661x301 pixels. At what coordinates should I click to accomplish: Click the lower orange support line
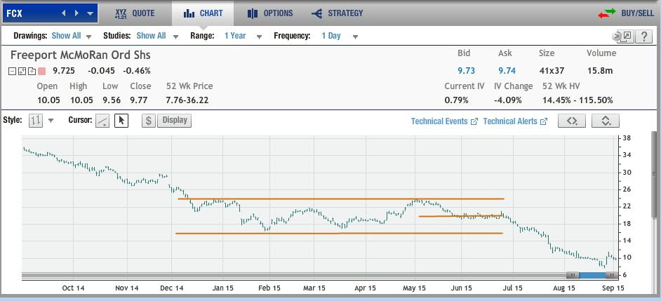(340, 233)
